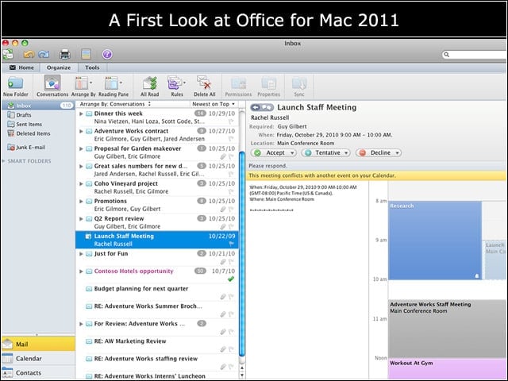The image size is (508, 381).
Task: Click the Properties ribbon icon
Action: pos(268,87)
